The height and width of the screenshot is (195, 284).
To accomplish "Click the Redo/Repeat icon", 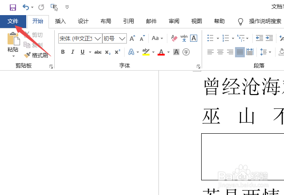I will pos(41,8).
